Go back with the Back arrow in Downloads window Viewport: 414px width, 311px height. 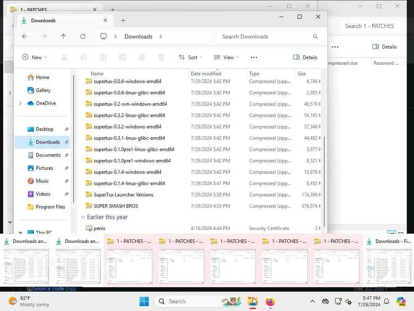click(x=25, y=36)
